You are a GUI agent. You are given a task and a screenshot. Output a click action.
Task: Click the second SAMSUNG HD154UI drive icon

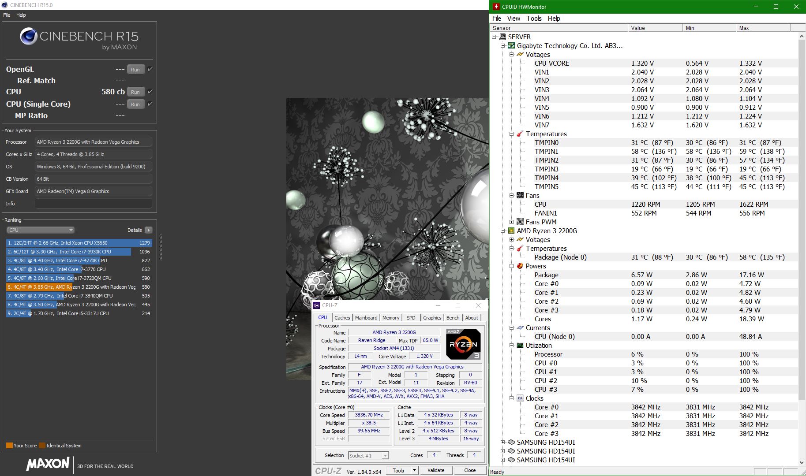tap(511, 451)
